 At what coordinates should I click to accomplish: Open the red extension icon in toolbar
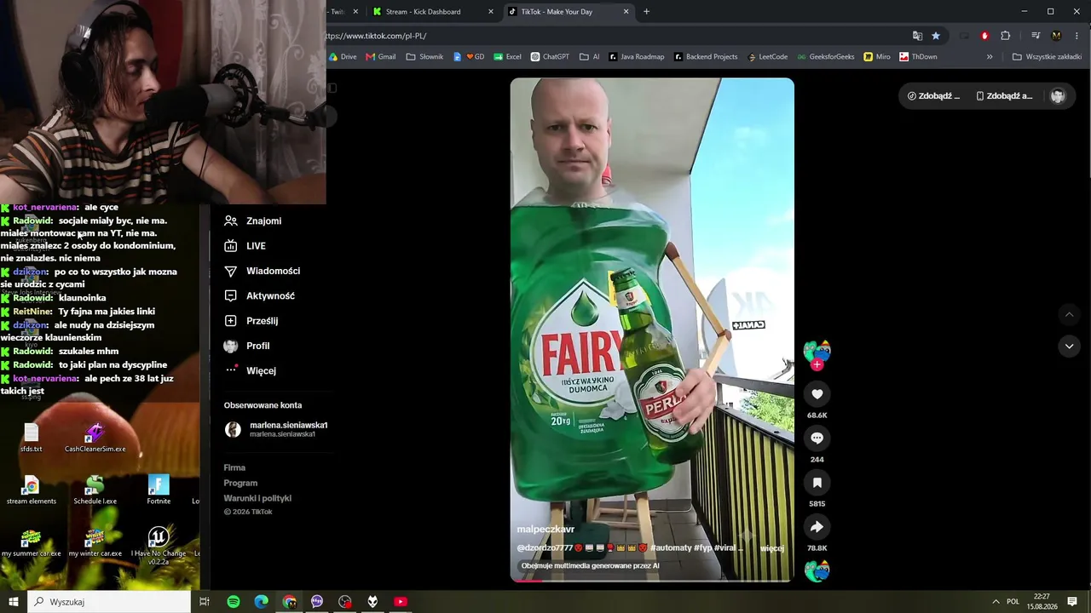click(984, 36)
